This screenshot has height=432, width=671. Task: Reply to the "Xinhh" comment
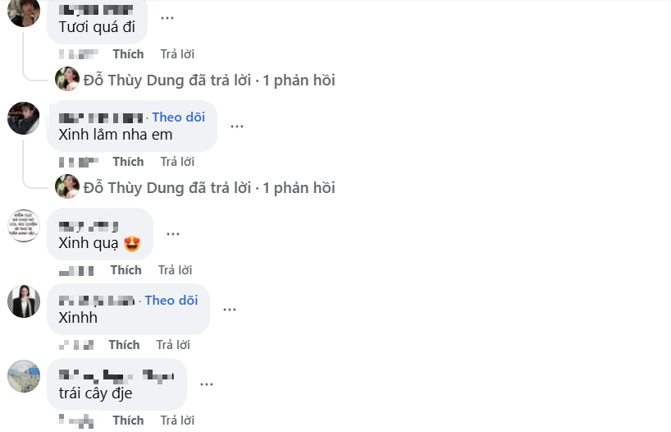[x=173, y=345]
